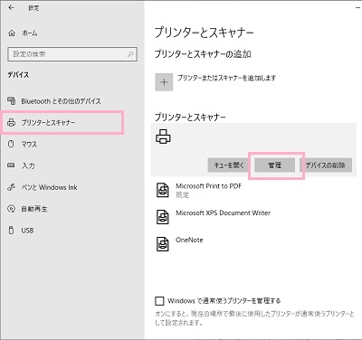
Task: Click the 管理 button
Action: 275,165
